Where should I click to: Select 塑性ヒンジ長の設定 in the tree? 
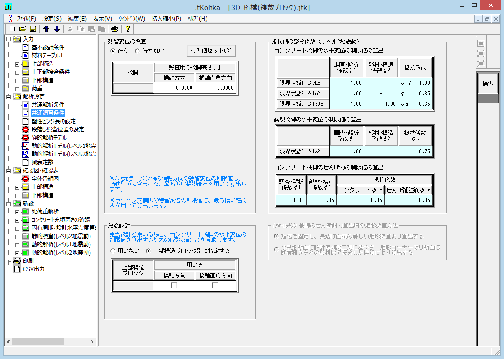pyautogui.click(x=53, y=121)
